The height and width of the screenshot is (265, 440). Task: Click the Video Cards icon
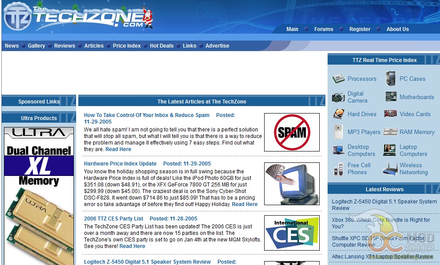pyautogui.click(x=390, y=114)
